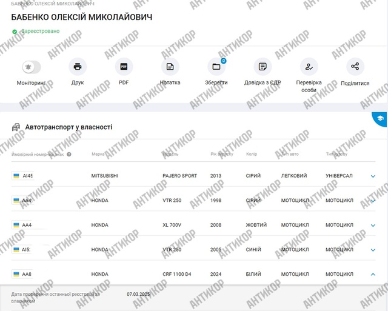The height and width of the screenshot is (311, 388).
Task: Expand the HONDA VTR 250 1998 row
Action: pyautogui.click(x=373, y=201)
